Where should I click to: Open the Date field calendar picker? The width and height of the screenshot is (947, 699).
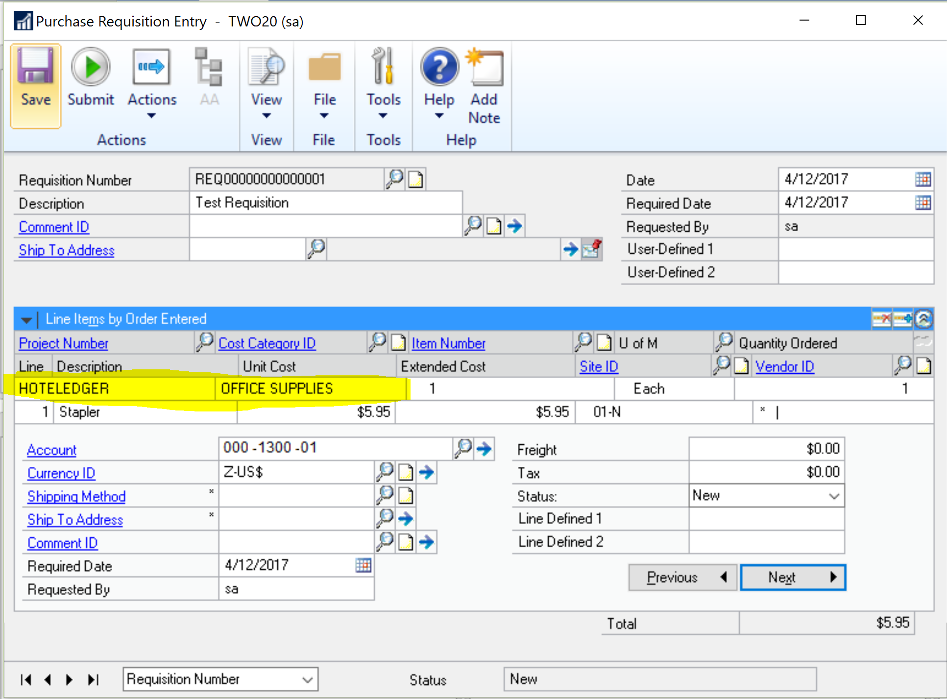coord(923,179)
